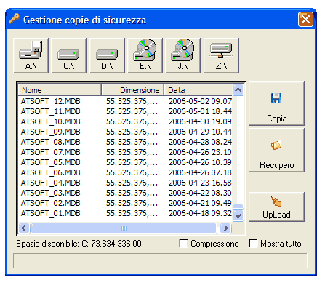
Task: Close the Gestione copie di sicurezza window
Action: (305, 19)
